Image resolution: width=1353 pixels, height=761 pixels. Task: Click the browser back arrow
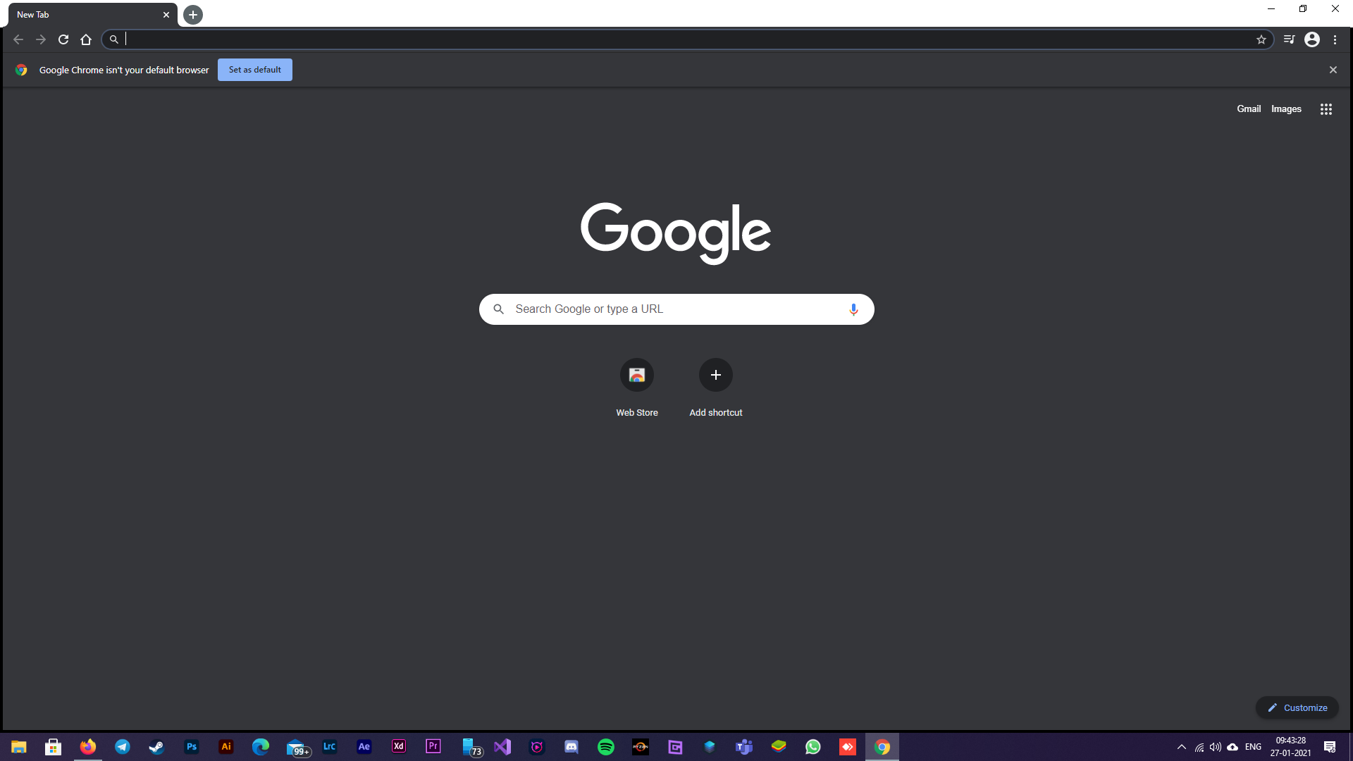(18, 39)
